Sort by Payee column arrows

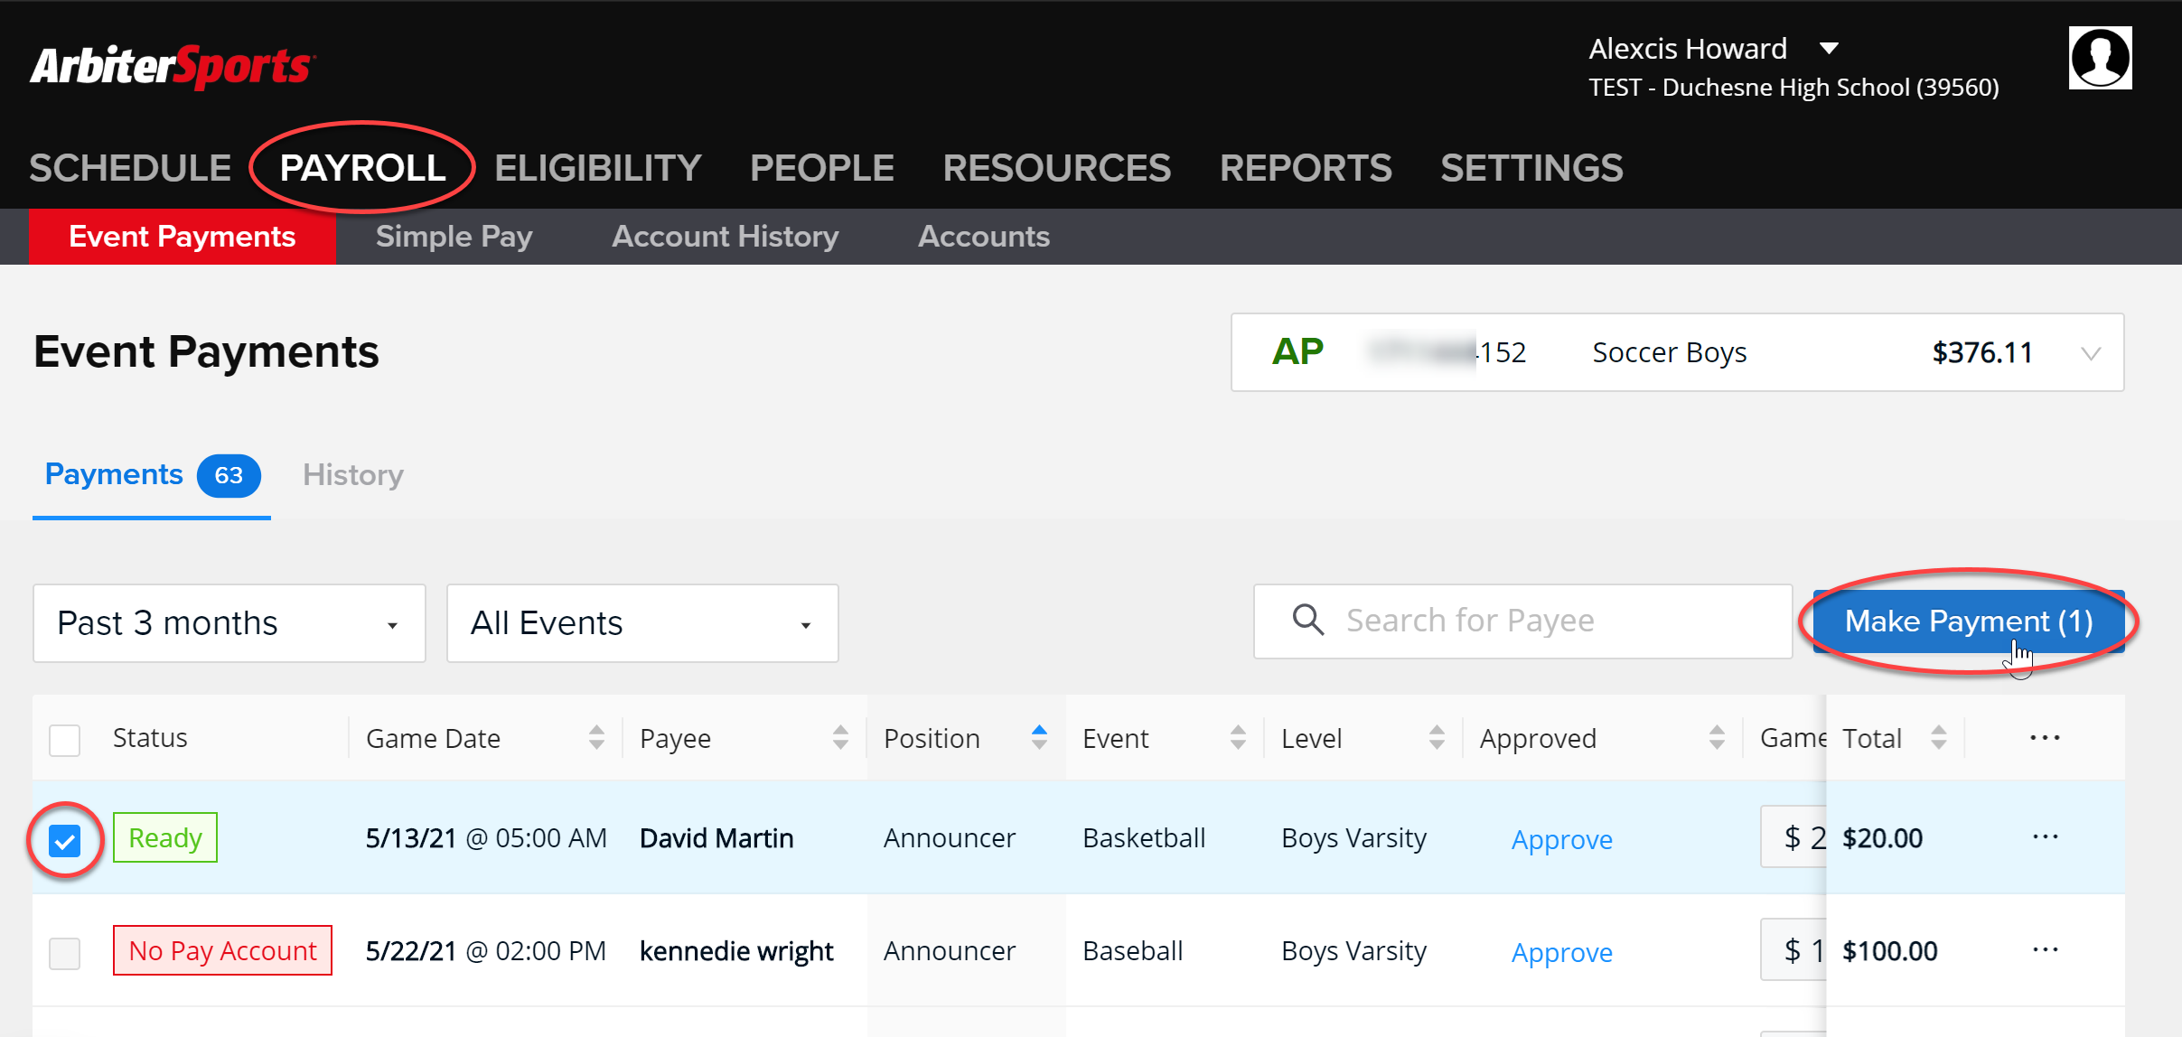click(x=840, y=738)
